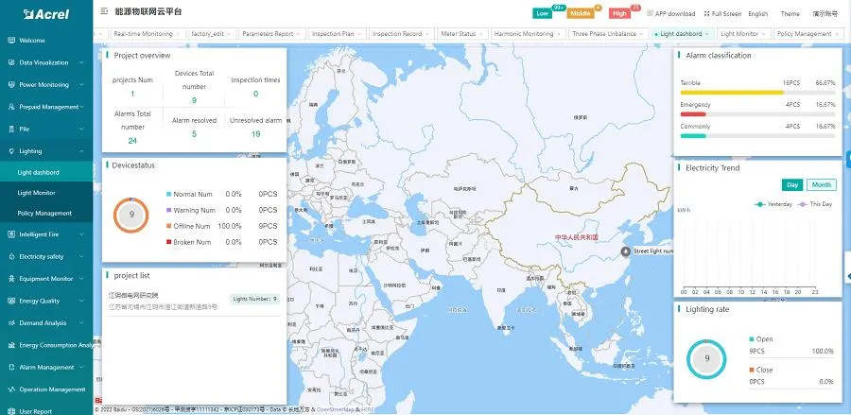Click the APP download icon
Viewport: 851px width, 415px height.
651,14
